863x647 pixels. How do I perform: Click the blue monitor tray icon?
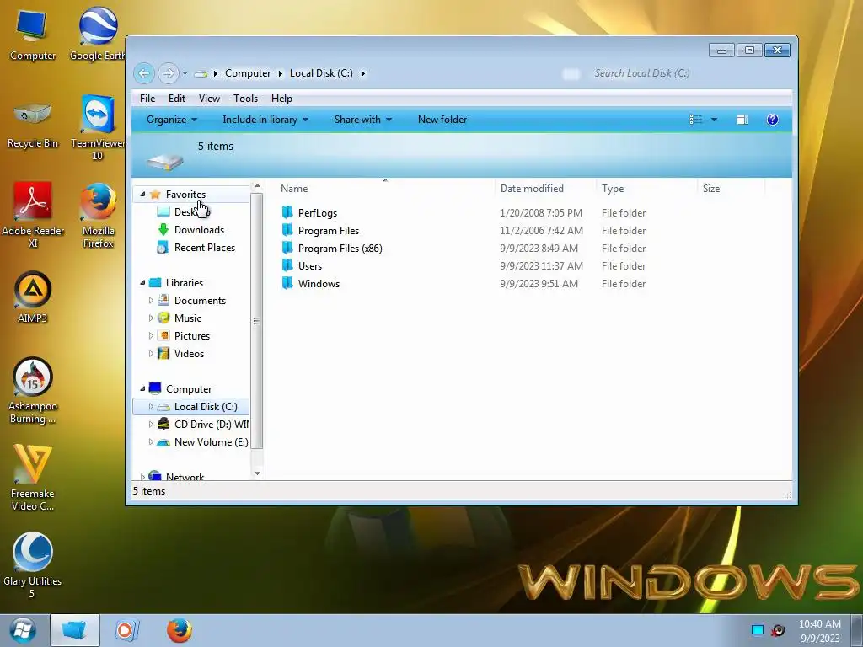pos(758,630)
